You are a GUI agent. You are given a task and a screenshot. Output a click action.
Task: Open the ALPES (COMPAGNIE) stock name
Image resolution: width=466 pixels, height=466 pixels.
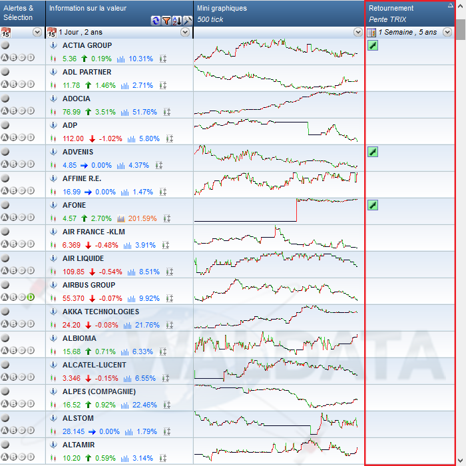[x=99, y=391]
